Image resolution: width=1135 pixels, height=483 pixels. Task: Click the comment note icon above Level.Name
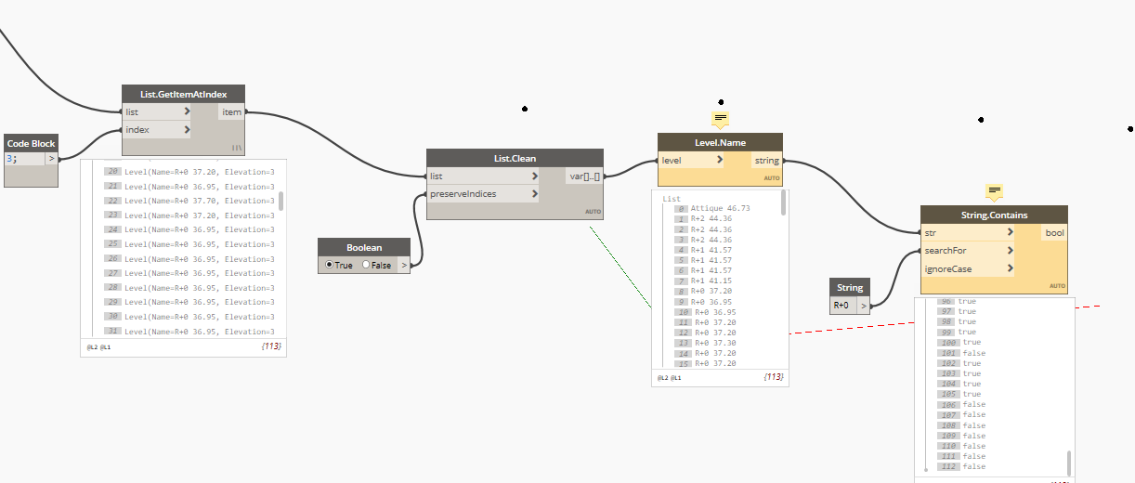tap(721, 118)
